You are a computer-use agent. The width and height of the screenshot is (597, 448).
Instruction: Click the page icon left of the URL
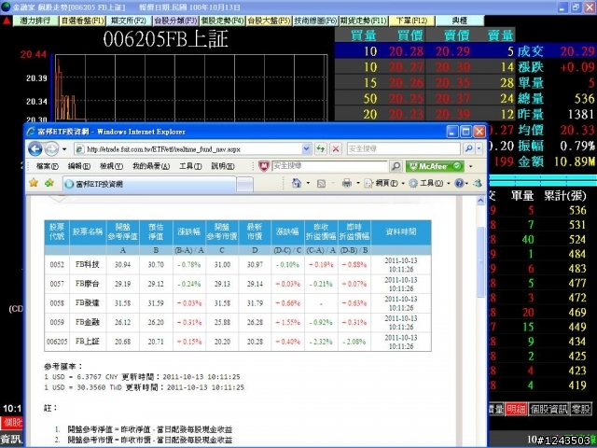coord(80,149)
